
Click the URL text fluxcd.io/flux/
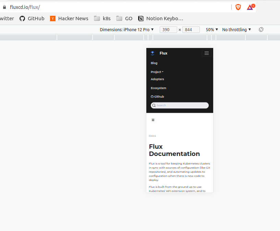pos(25,7)
